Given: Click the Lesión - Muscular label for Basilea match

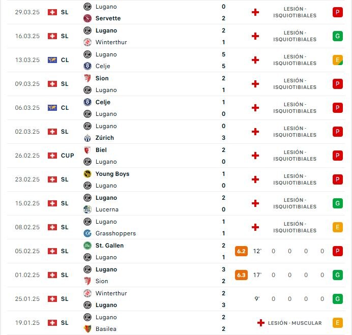Looking at the screenshot, I should point(295,323).
